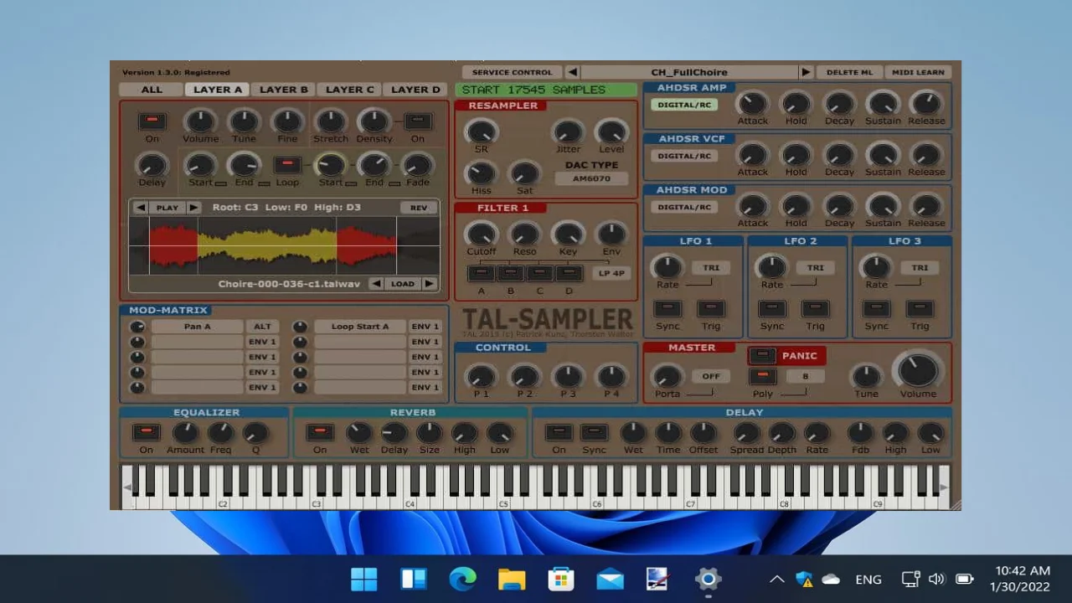
Task: Click the MIDI LEARN button
Action: (x=918, y=72)
